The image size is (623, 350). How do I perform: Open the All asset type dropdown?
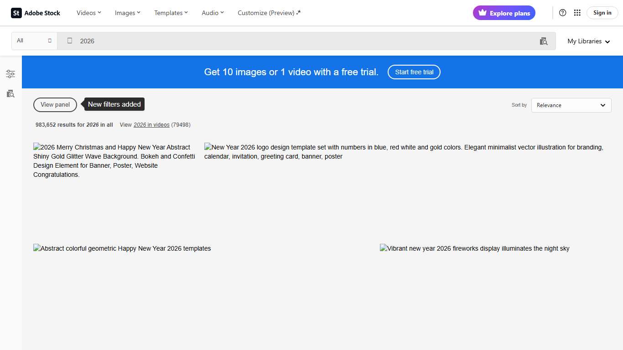coord(34,41)
